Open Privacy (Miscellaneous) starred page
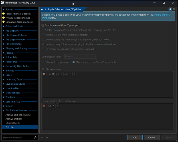The height and width of the screenshot is (142, 178). pyautogui.click(x=18, y=18)
